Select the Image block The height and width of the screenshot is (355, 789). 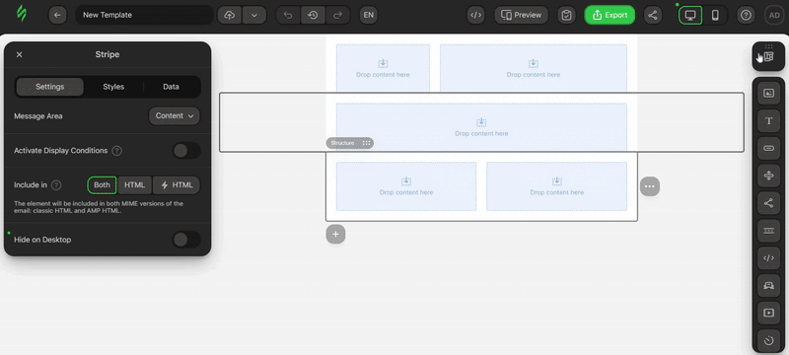point(768,93)
